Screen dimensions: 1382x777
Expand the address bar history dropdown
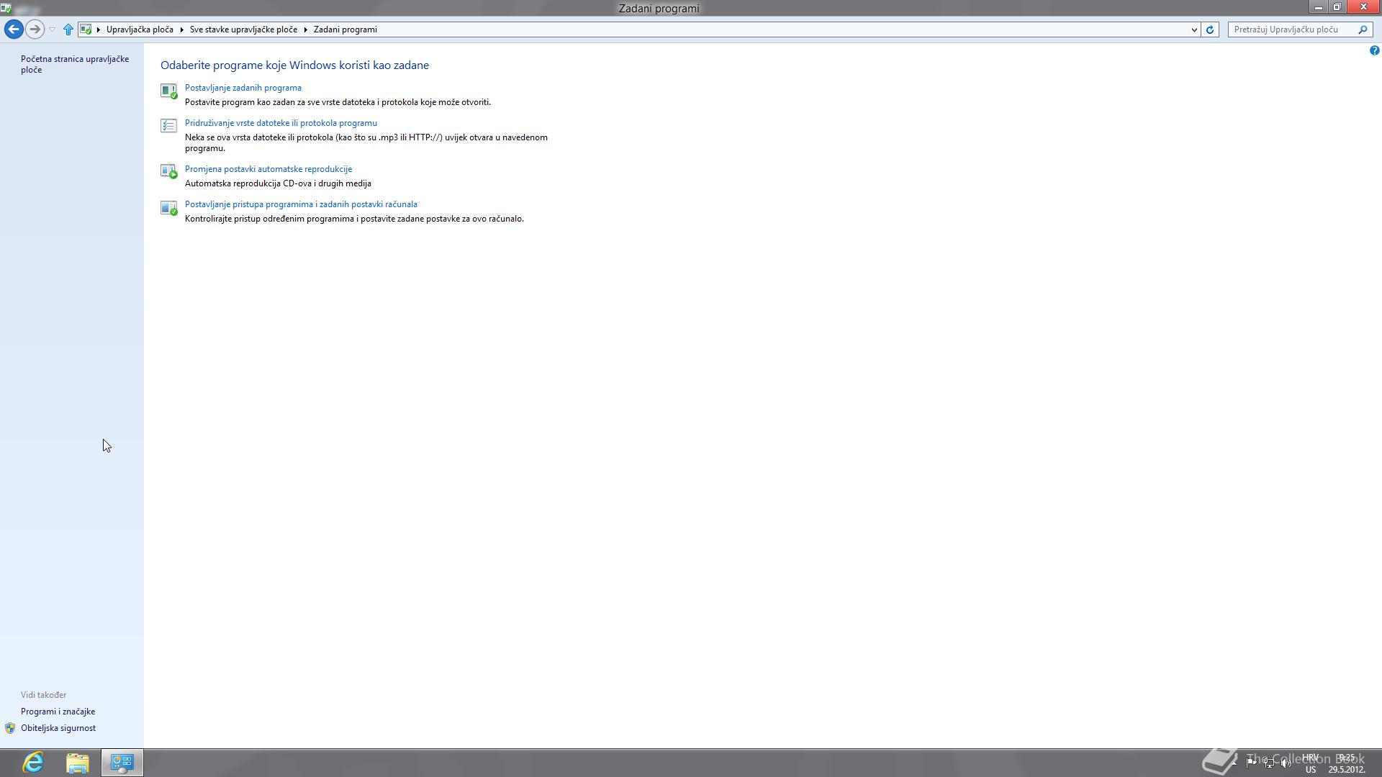coord(1194,29)
